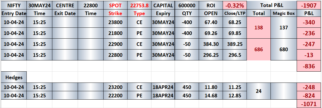The height and width of the screenshot is (108, 322).
Task: Click the Strike column header
Action: click(x=115, y=13)
